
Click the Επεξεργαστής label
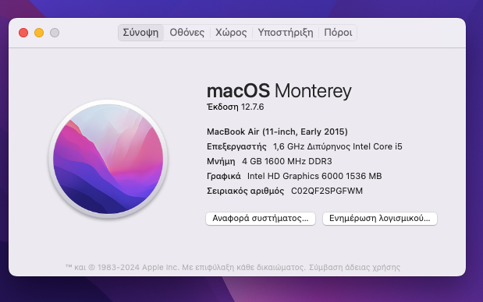pyautogui.click(x=236, y=147)
